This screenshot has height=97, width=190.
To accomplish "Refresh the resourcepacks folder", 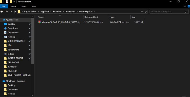I will tap(146, 12).
